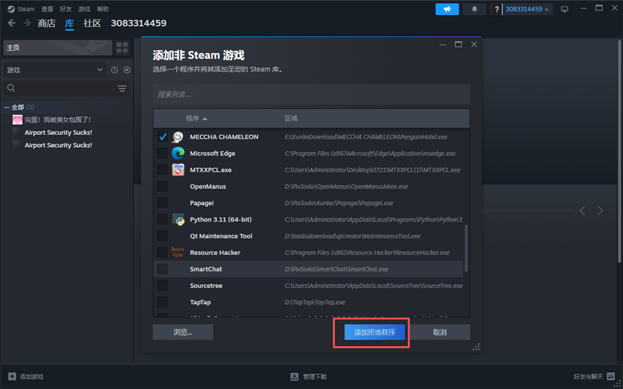Show next shelf items arrow
The width and height of the screenshot is (623, 389).
(x=600, y=210)
